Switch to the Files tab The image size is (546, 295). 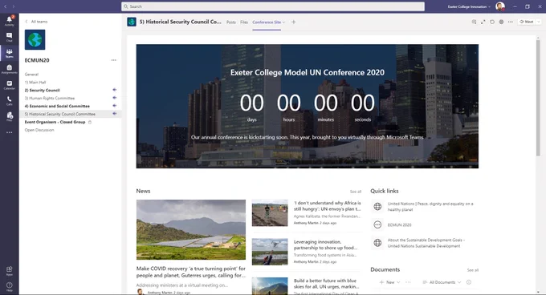(x=244, y=22)
